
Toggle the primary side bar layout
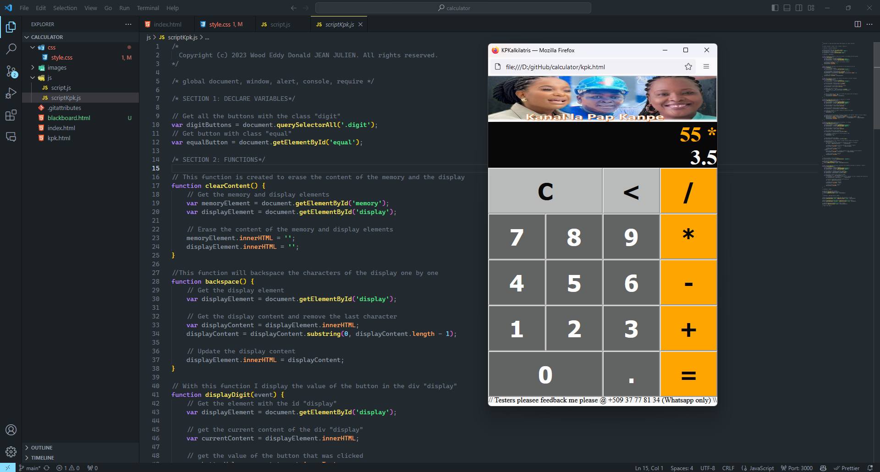(x=775, y=8)
